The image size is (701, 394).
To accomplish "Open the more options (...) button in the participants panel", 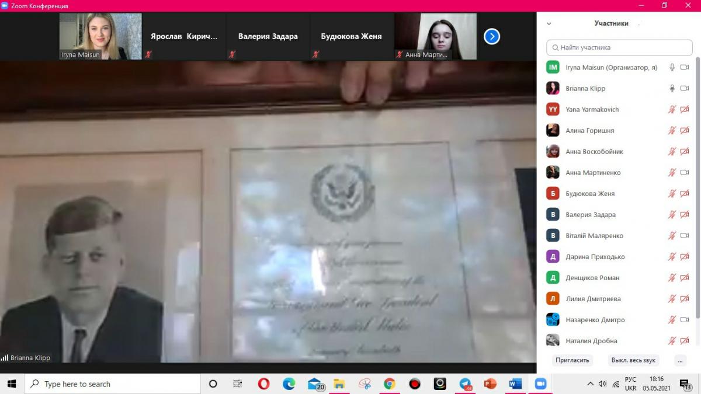I will pyautogui.click(x=680, y=360).
